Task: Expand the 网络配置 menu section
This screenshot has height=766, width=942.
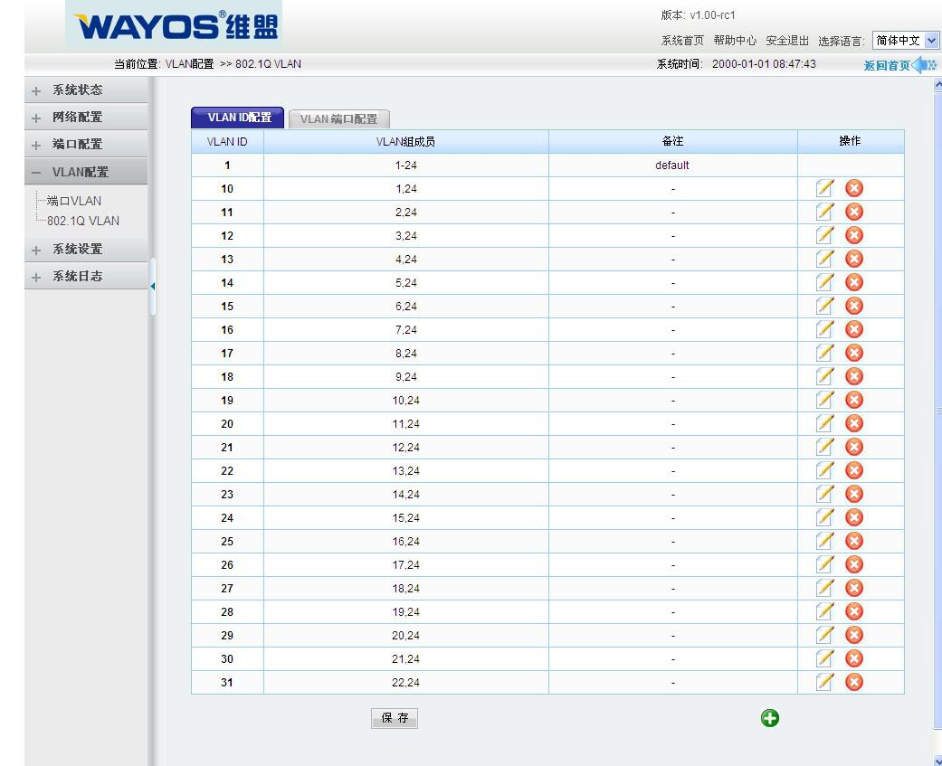Action: 77,118
